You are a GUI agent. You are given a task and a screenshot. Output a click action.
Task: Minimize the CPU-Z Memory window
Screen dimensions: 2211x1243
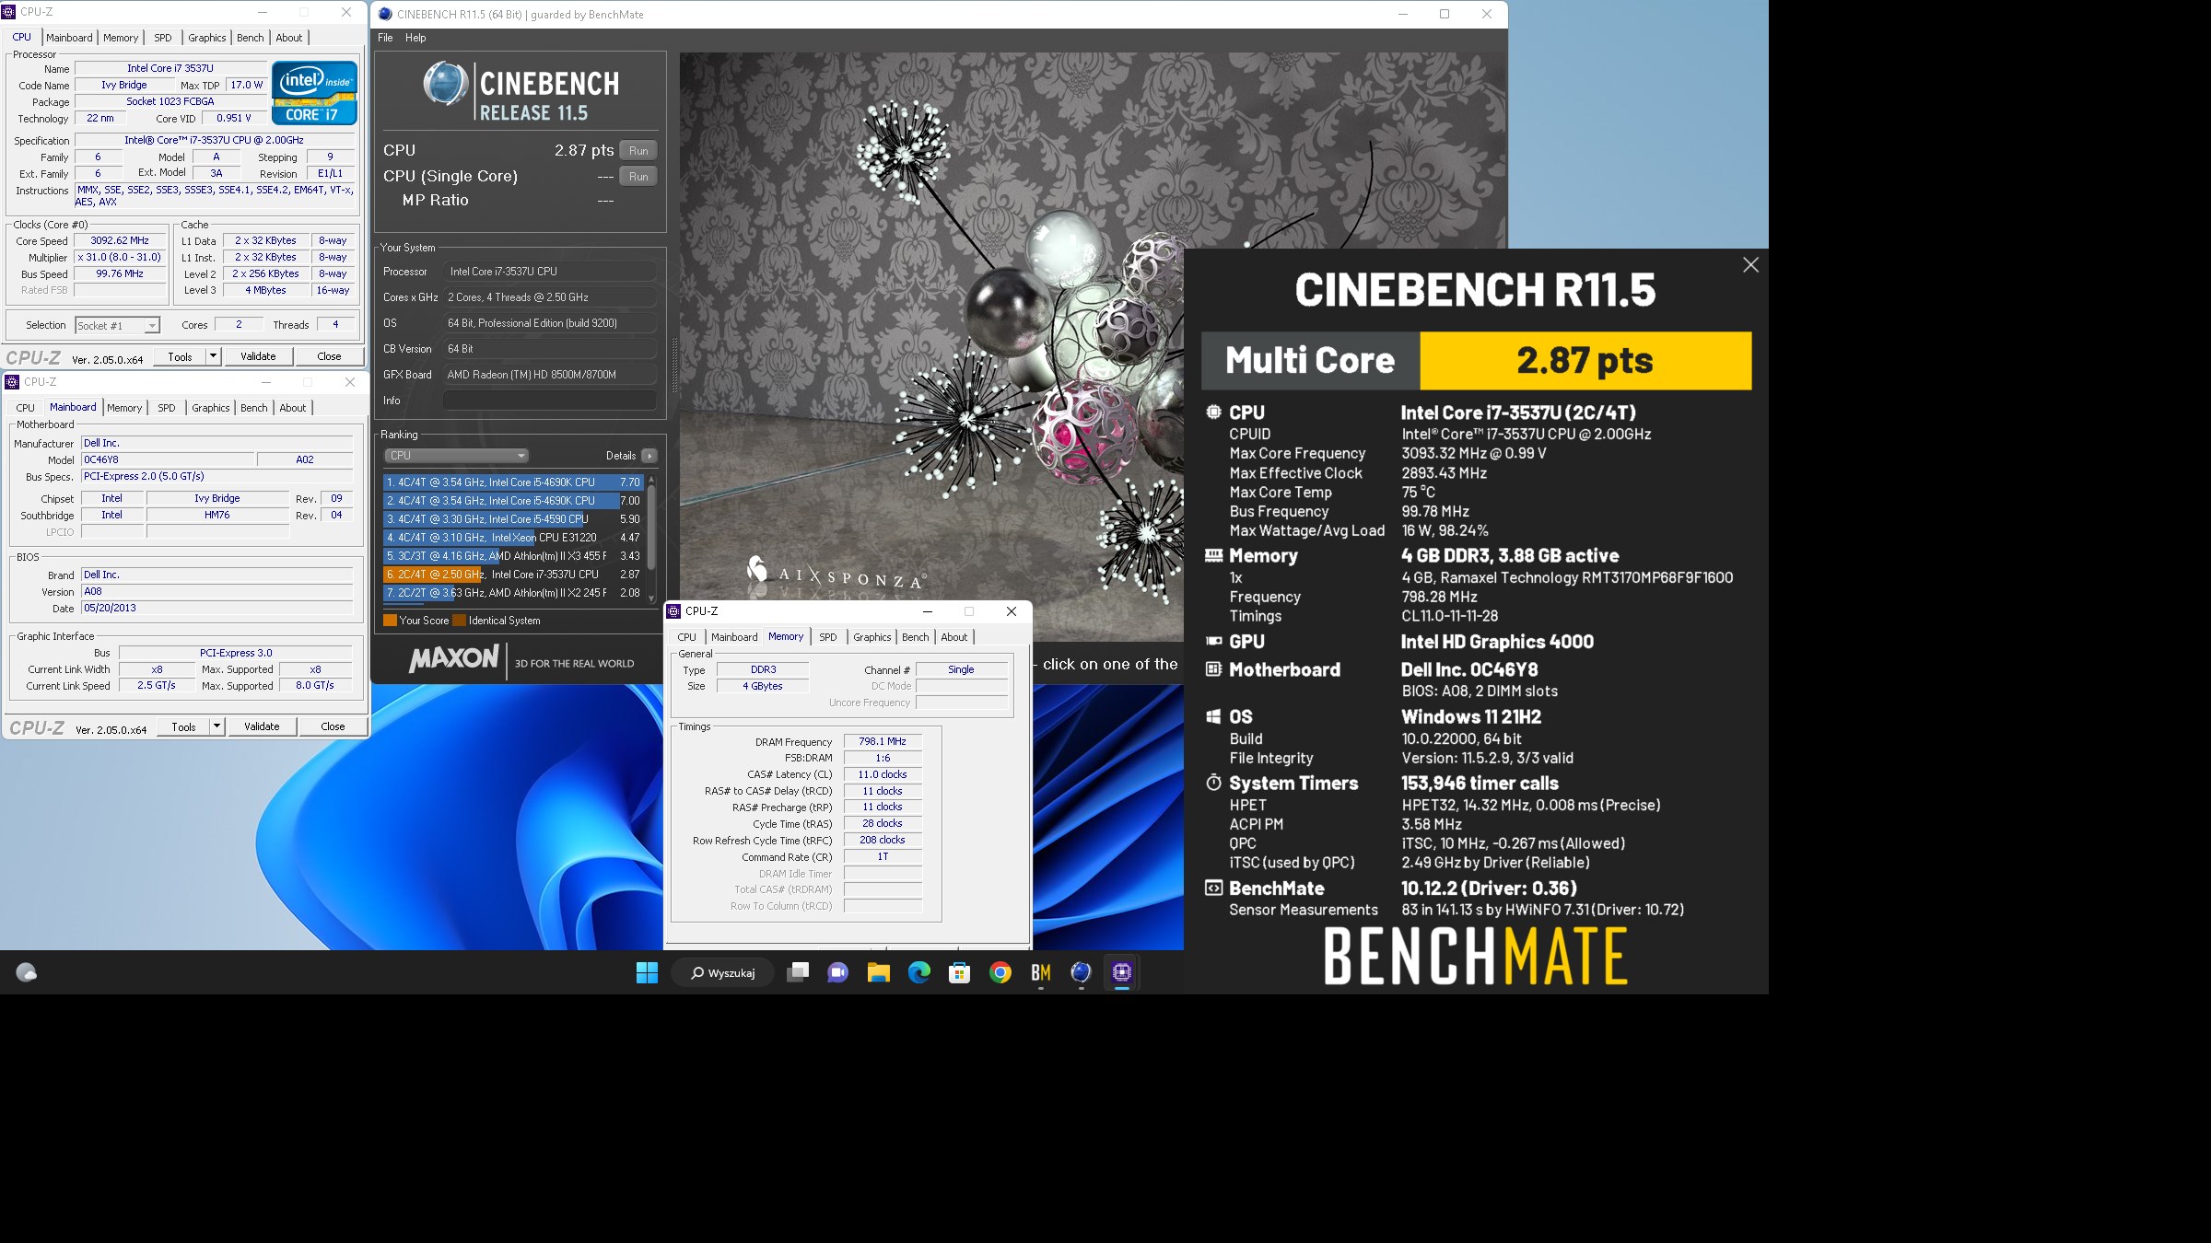928,611
